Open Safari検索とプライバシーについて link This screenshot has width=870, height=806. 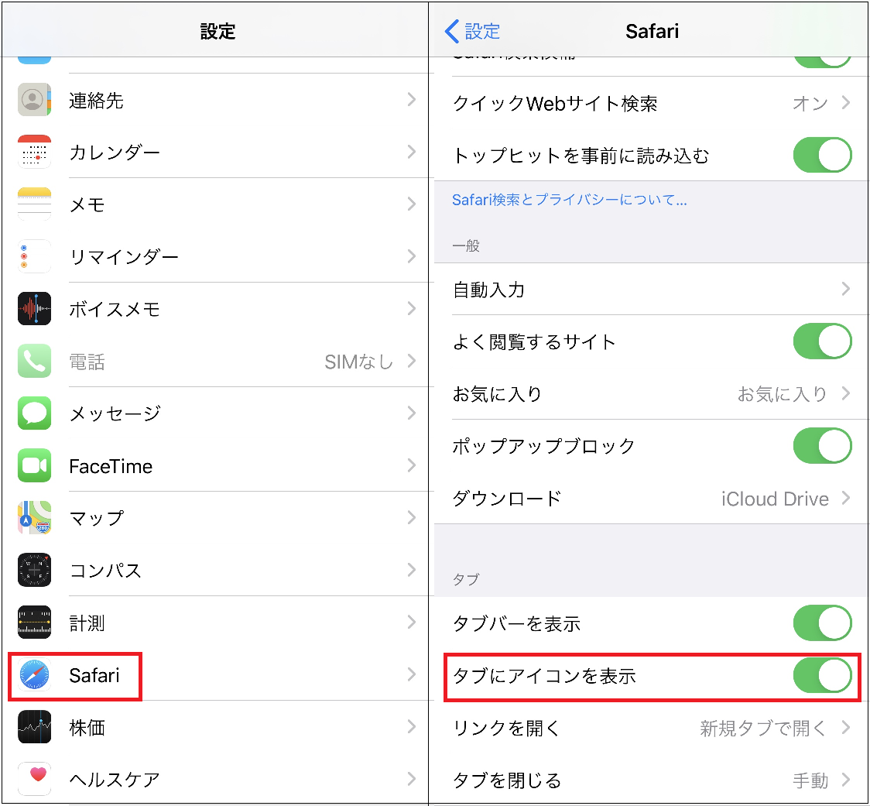click(569, 201)
